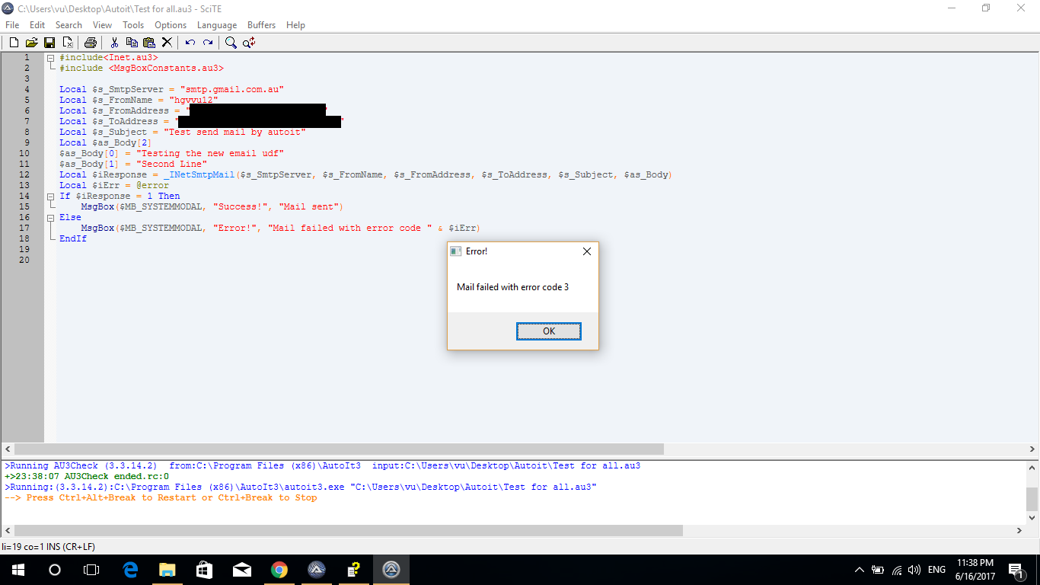Save the script with the floppy disk icon
Image resolution: width=1040 pixels, height=585 pixels.
coord(49,43)
